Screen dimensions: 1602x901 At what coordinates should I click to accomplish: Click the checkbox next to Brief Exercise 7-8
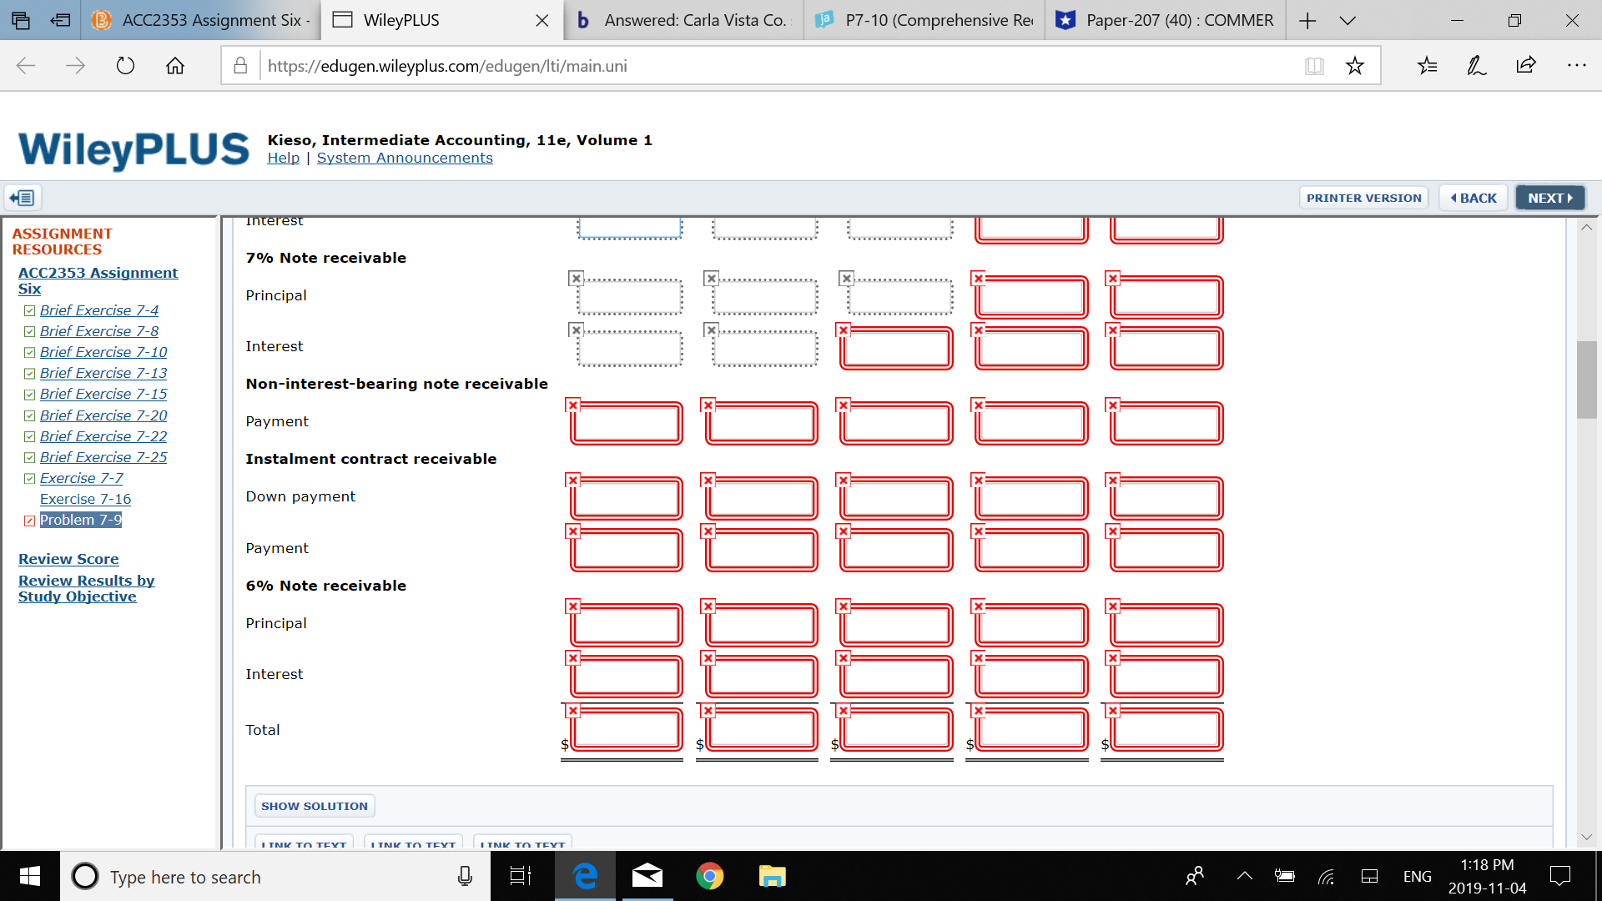click(x=30, y=331)
